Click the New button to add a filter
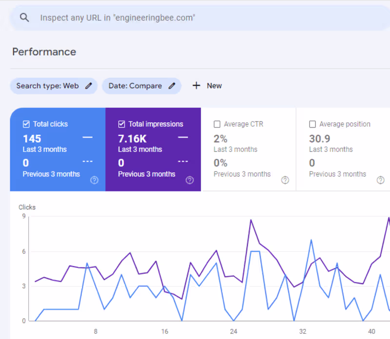The image size is (390, 339). [207, 86]
